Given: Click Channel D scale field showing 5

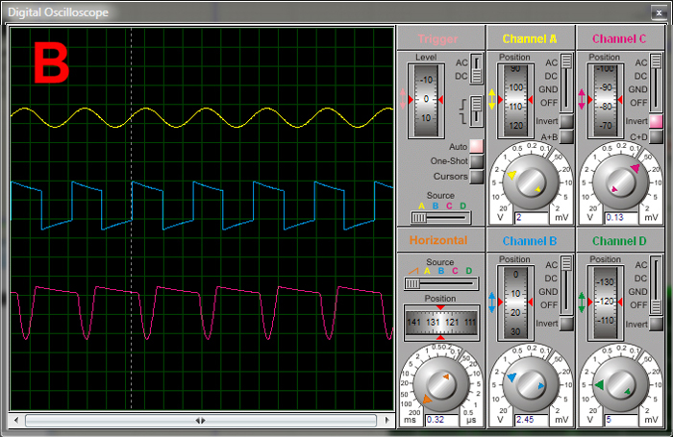Looking at the screenshot, I should (x=621, y=420).
